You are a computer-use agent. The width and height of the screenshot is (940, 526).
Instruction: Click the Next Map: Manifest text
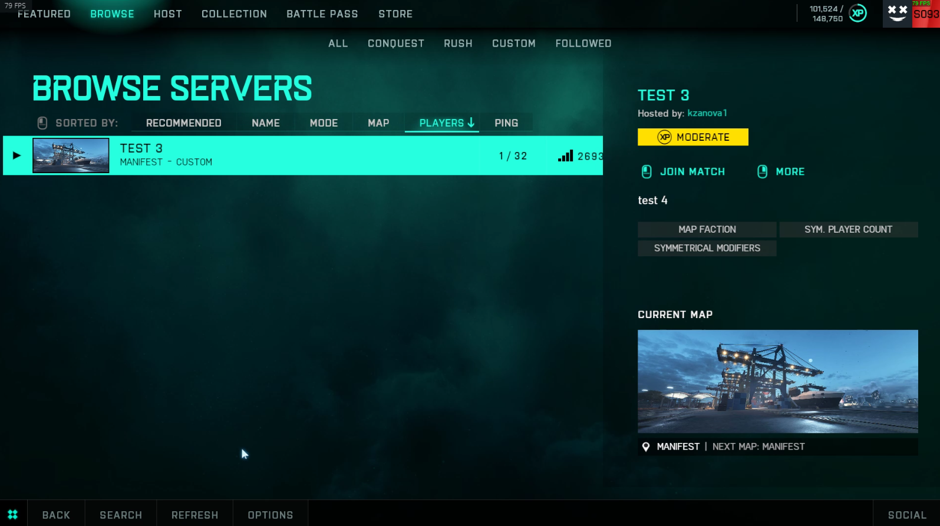point(758,446)
